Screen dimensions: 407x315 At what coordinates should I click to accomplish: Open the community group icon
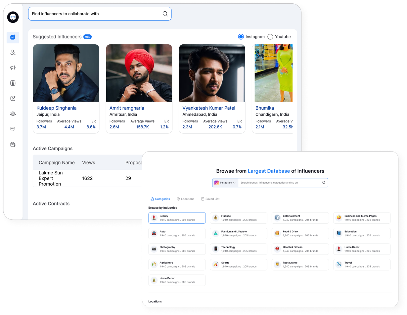click(x=13, y=114)
